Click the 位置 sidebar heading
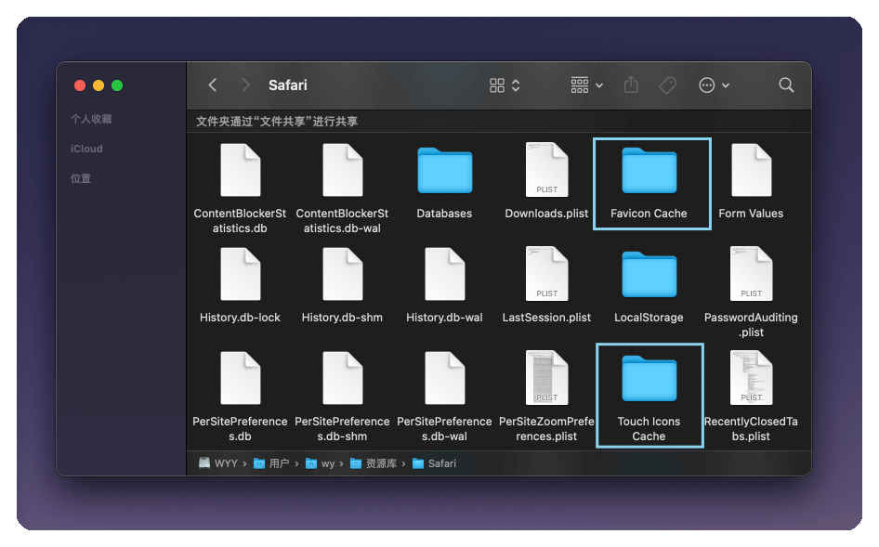The width and height of the screenshot is (879, 547). 81,178
